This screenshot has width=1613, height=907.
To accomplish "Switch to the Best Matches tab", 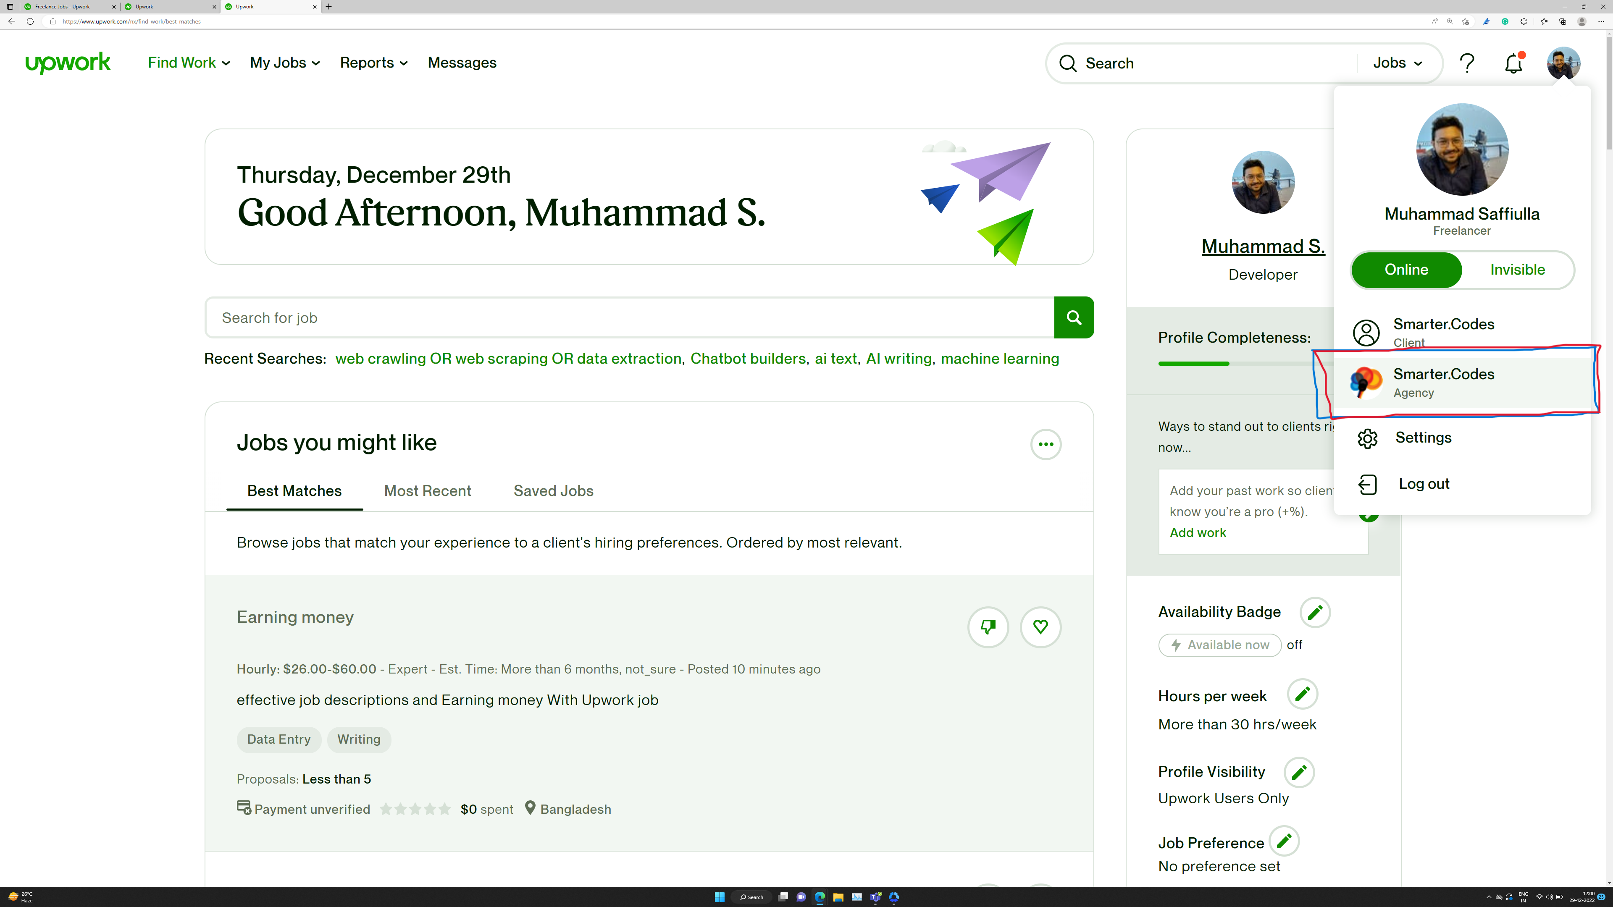I will (294, 491).
